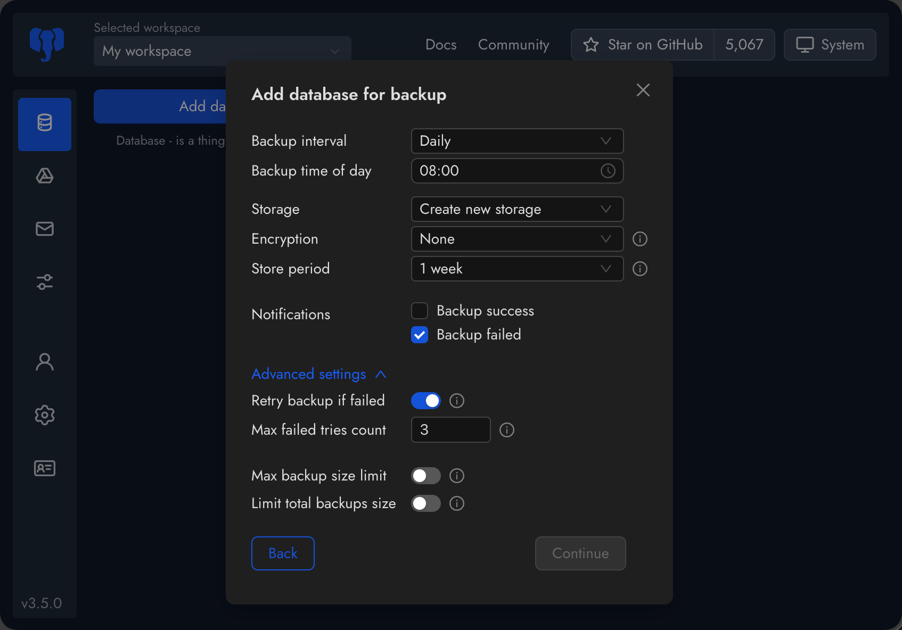The height and width of the screenshot is (630, 902).
Task: Open the user profile sidebar icon
Action: click(45, 362)
